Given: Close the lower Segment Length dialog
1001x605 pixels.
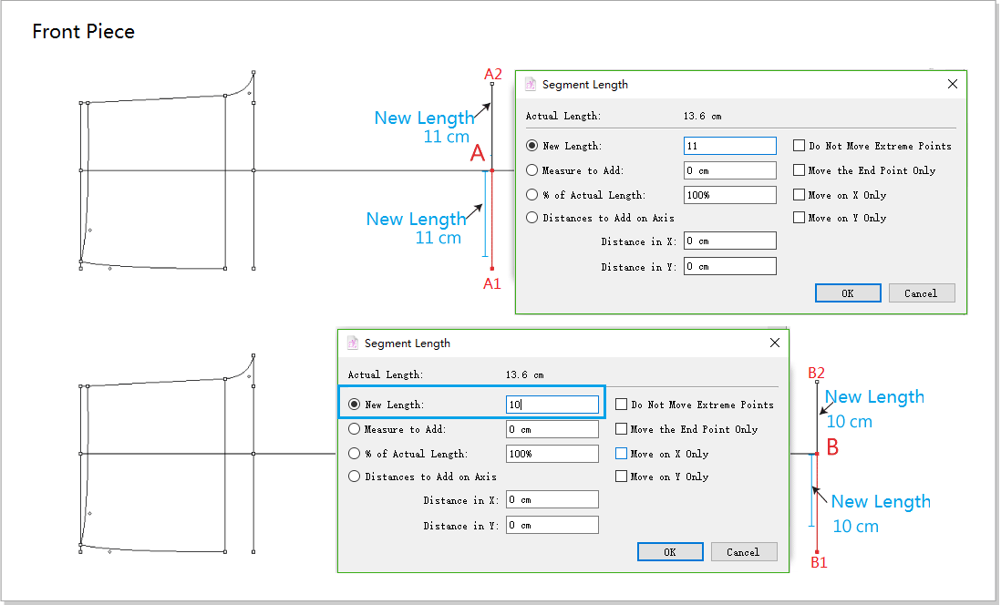Looking at the screenshot, I should tap(775, 344).
